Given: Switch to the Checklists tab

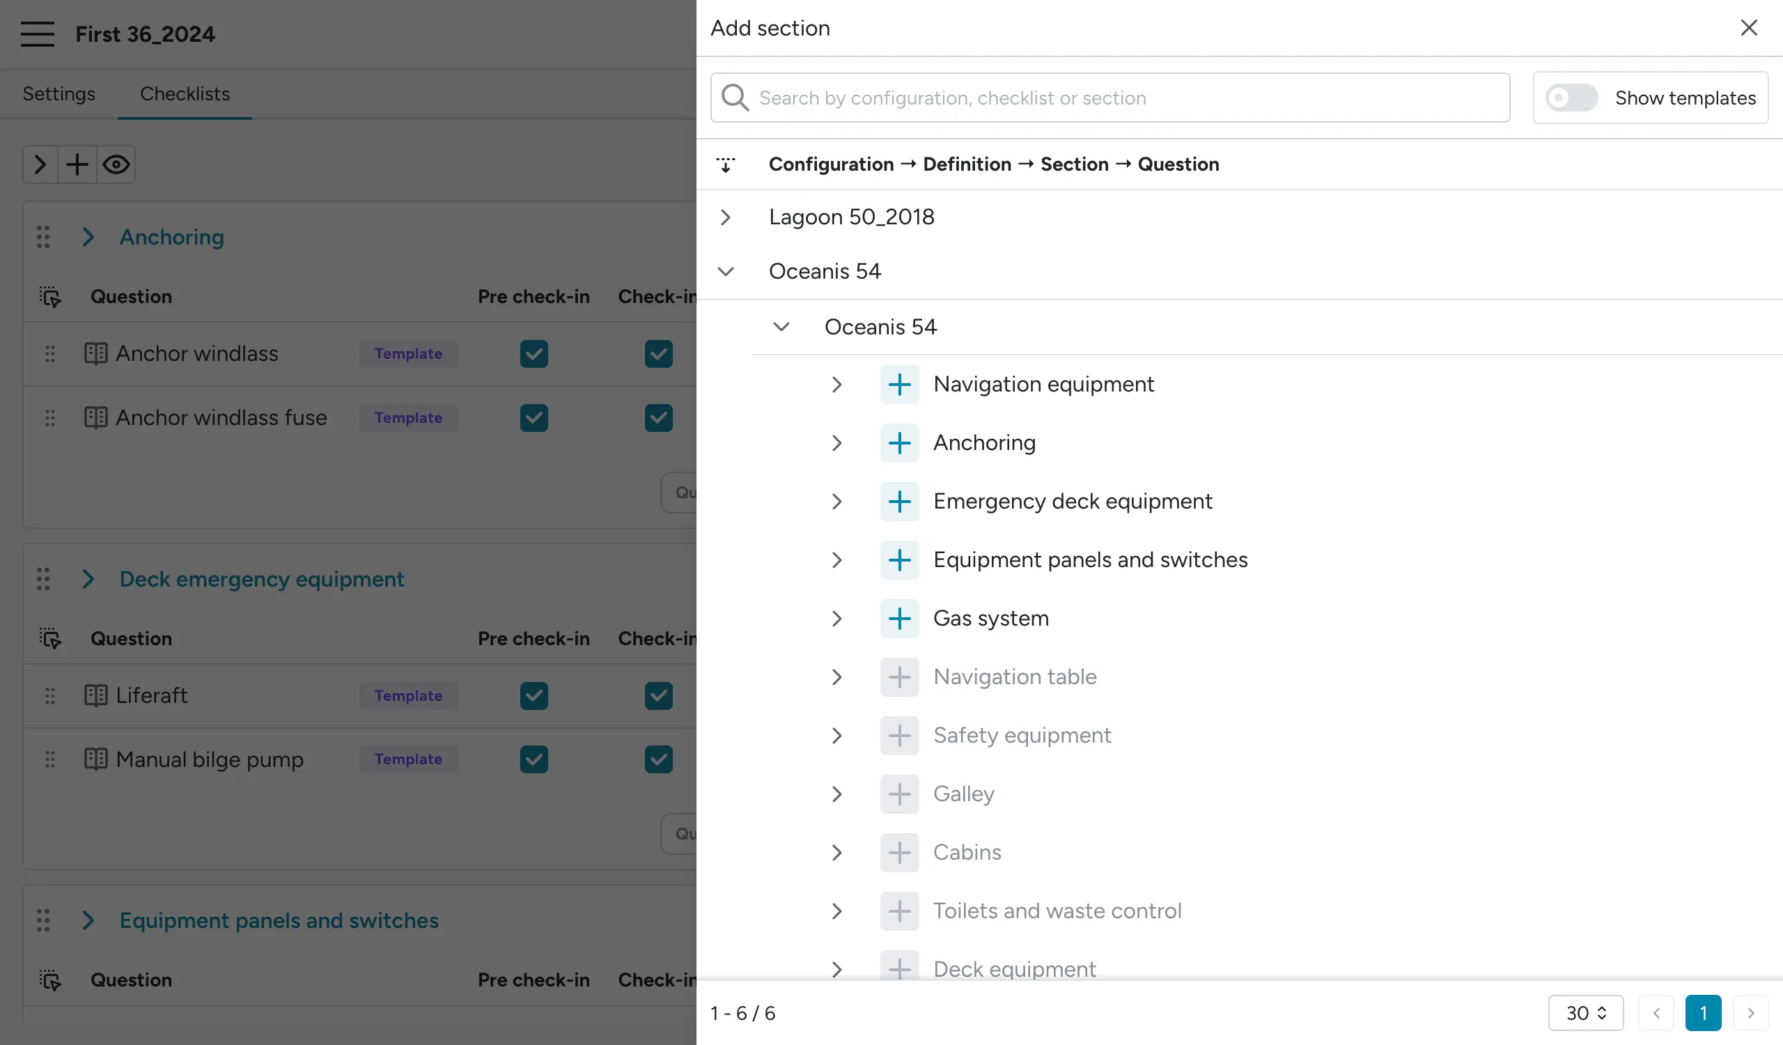Looking at the screenshot, I should point(185,94).
